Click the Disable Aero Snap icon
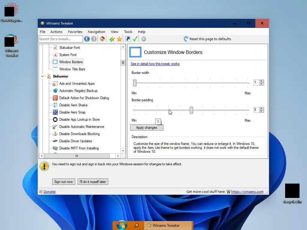This screenshot has height=230, width=307. (x=55, y=112)
